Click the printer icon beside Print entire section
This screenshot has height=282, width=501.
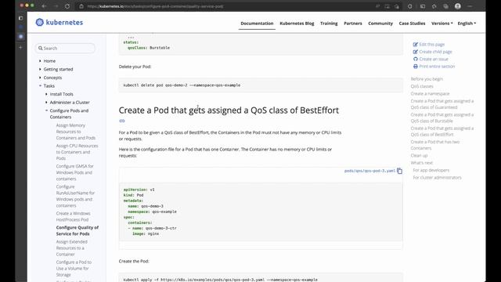416,67
